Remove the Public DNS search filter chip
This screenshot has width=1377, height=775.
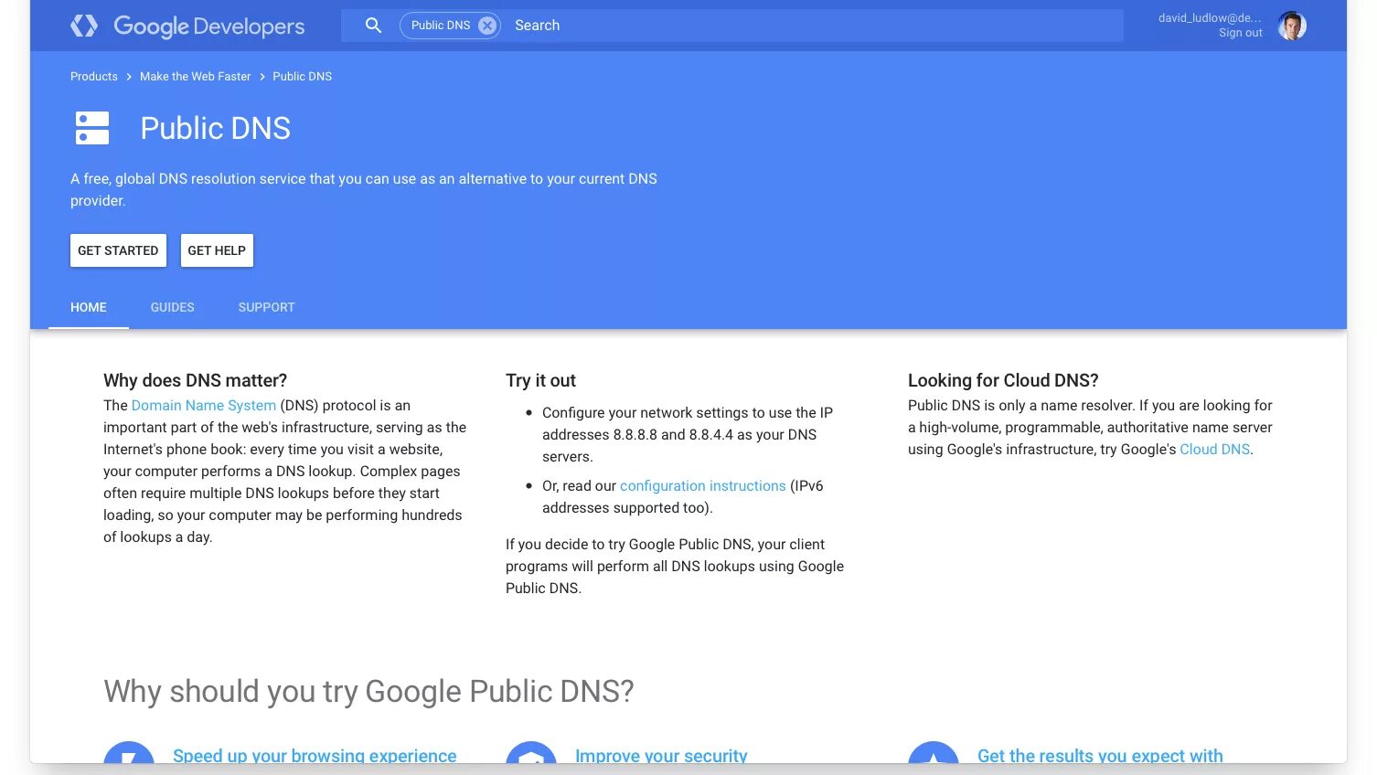[487, 26]
